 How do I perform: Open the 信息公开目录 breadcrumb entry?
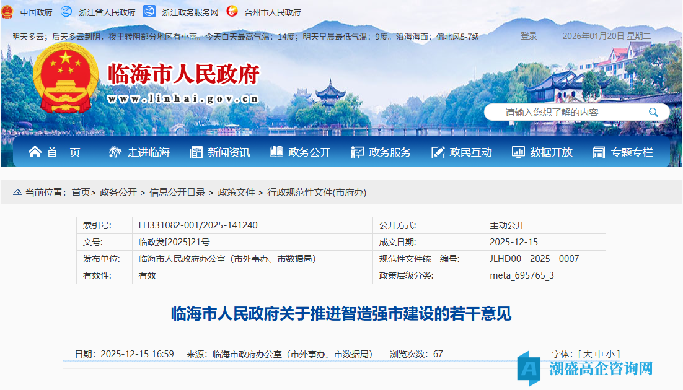tap(178, 192)
